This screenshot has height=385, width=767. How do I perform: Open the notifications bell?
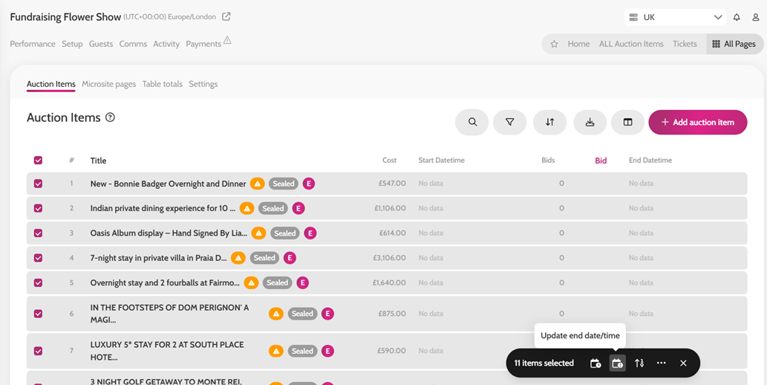point(737,17)
